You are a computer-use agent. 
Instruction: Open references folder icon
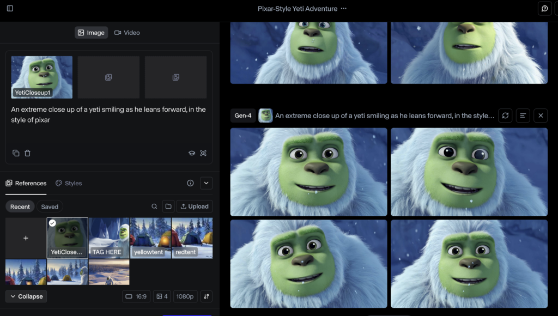(168, 206)
